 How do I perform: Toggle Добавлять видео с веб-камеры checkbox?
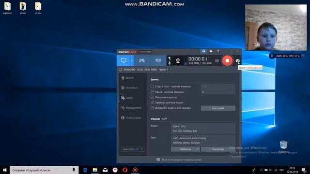(x=152, y=108)
